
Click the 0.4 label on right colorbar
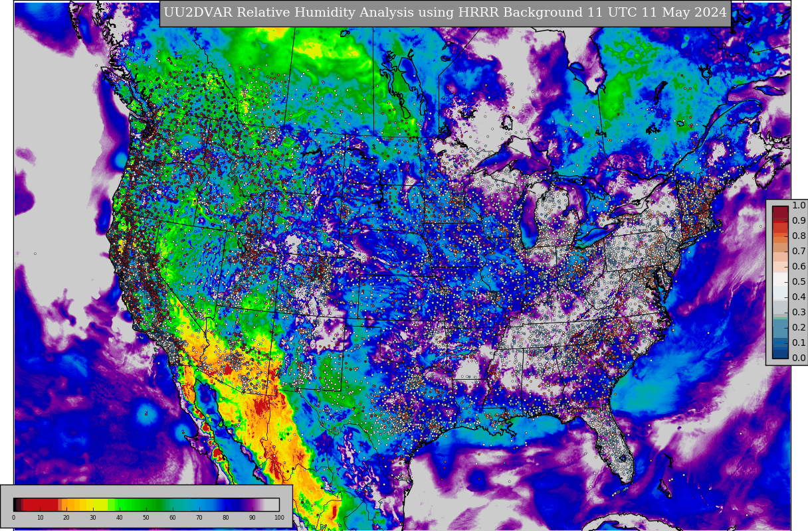click(799, 297)
